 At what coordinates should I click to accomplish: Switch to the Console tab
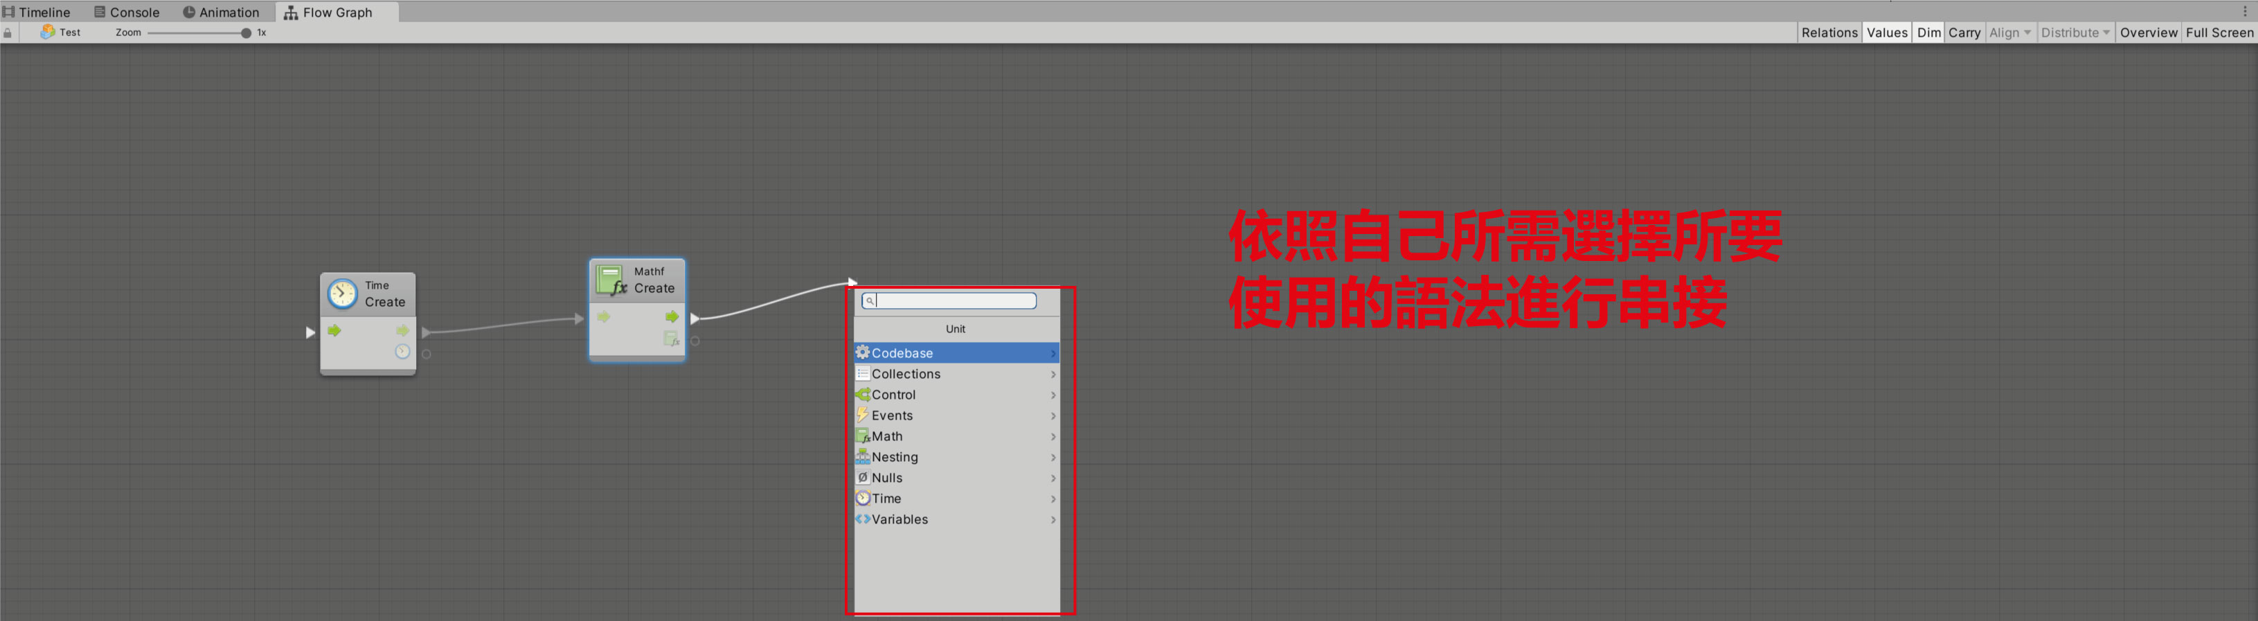click(127, 12)
